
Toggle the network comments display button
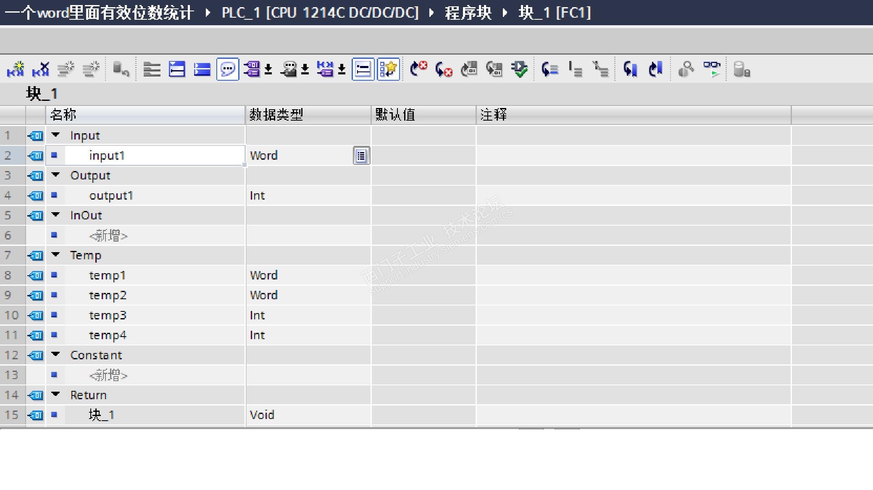(363, 69)
